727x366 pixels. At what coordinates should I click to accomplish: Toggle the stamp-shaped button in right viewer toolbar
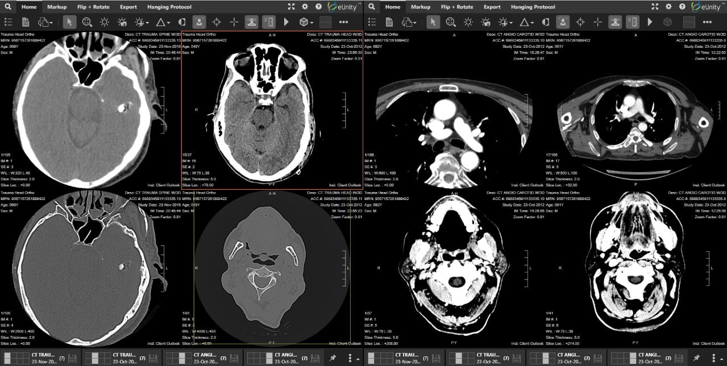615,22
